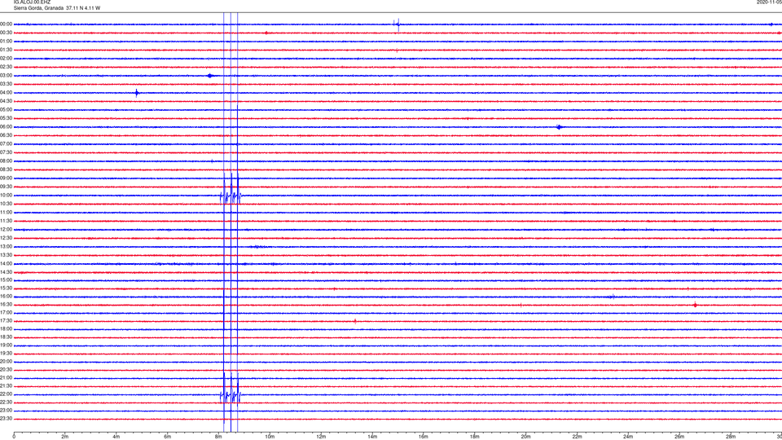Select the 15:30 trace time label
Image resolution: width=782 pixels, height=440 pixels.
6,288
